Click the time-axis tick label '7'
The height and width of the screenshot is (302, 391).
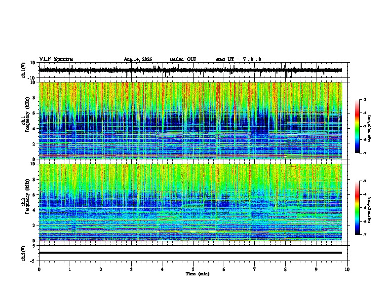click(x=255, y=269)
